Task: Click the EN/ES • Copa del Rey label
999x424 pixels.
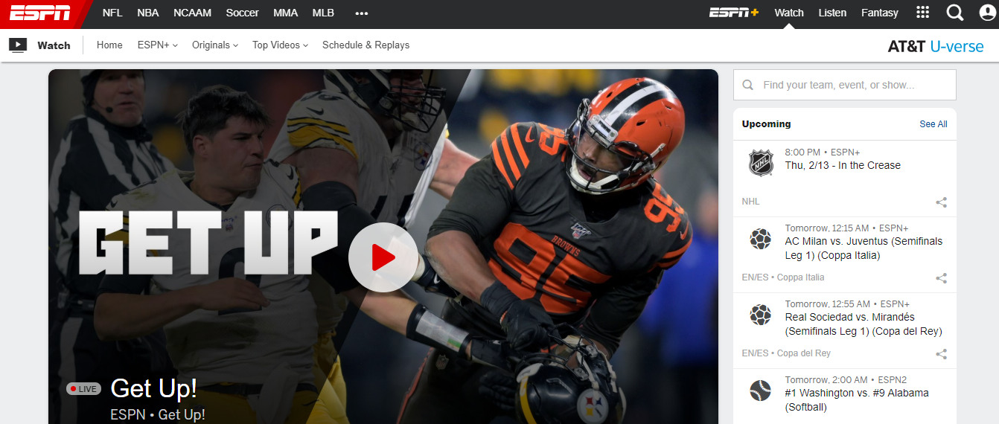Action: pyautogui.click(x=786, y=354)
